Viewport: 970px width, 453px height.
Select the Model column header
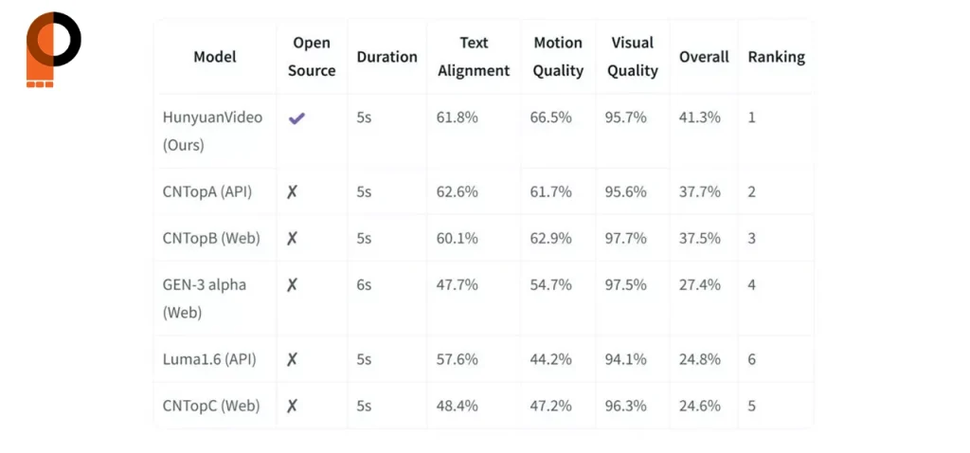click(x=215, y=57)
